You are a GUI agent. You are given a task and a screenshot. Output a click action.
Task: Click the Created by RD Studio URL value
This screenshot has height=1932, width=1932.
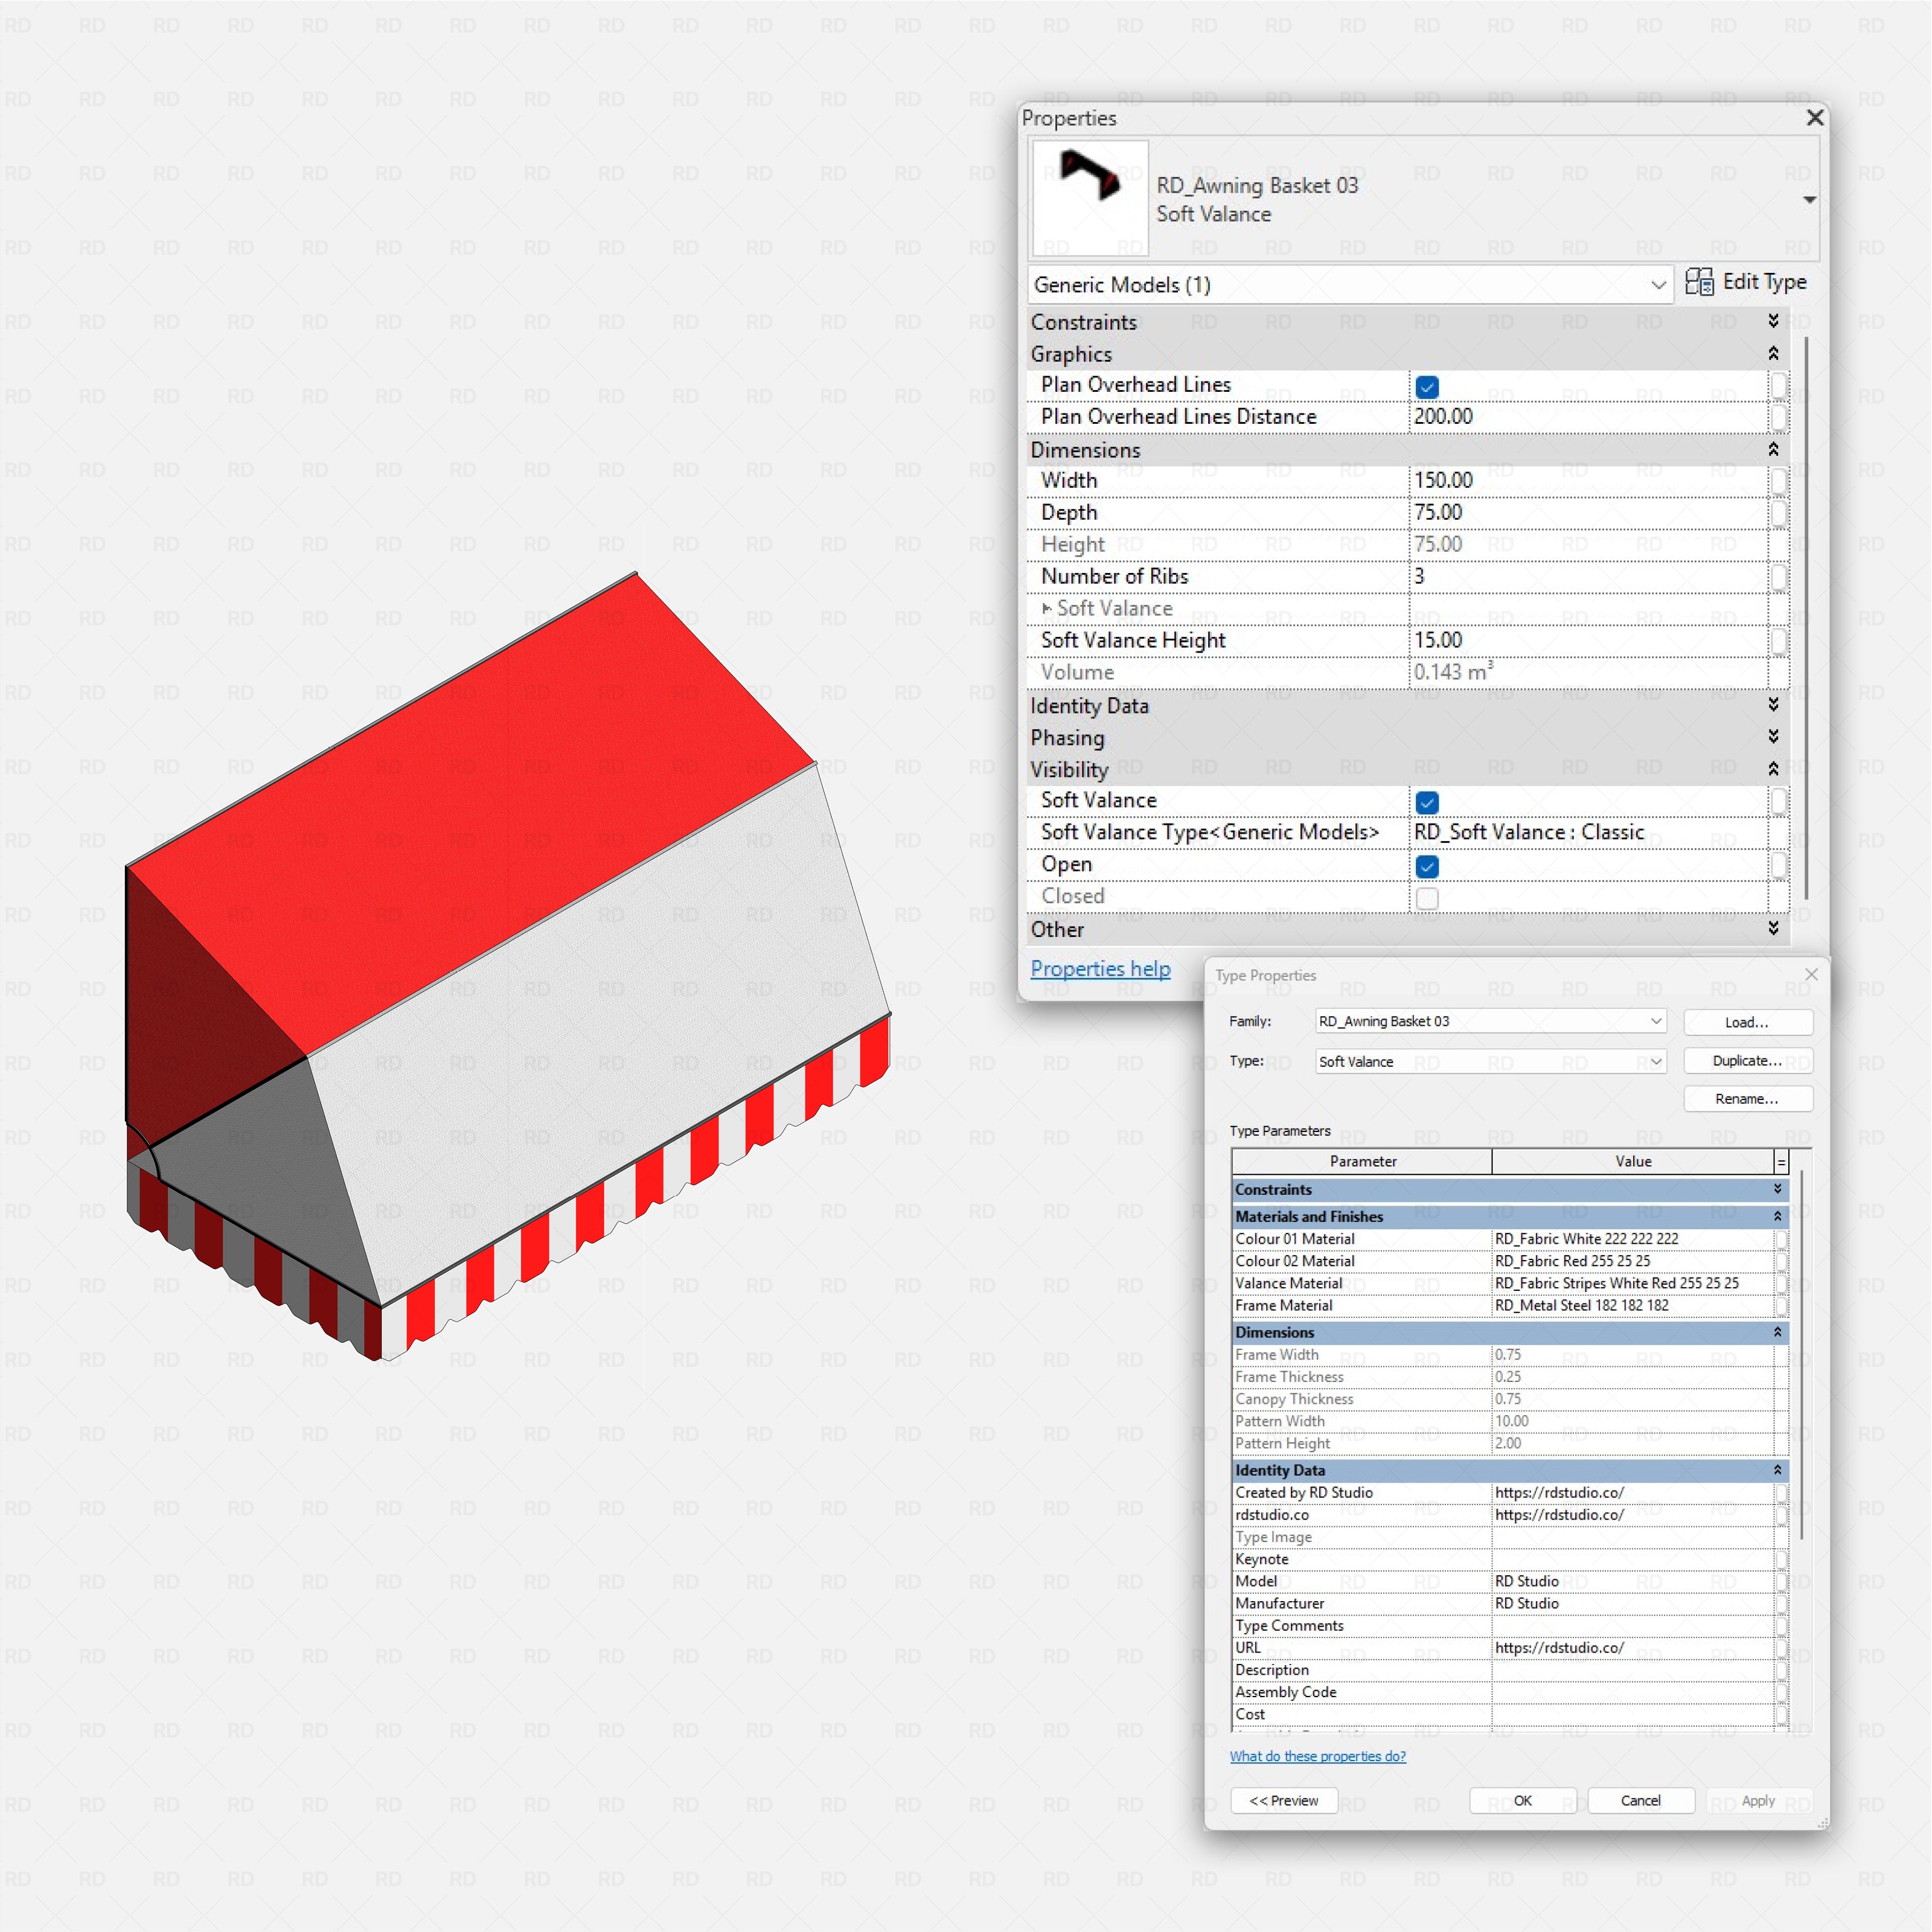1632,1493
